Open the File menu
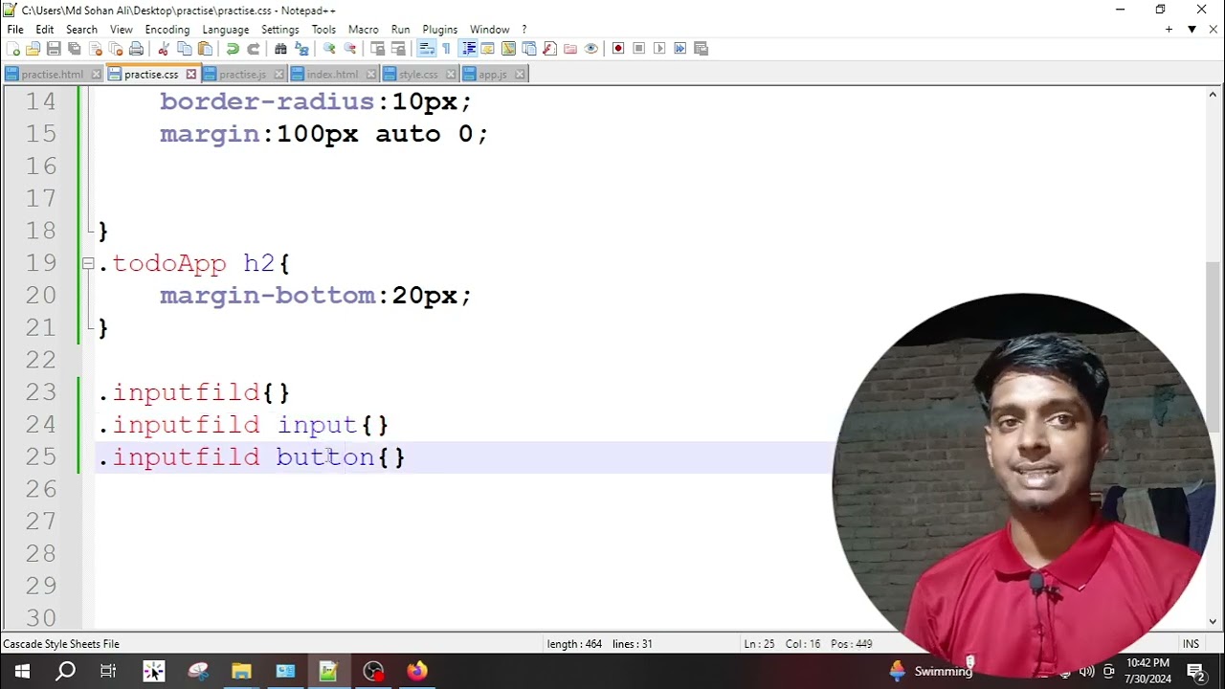 pos(15,30)
